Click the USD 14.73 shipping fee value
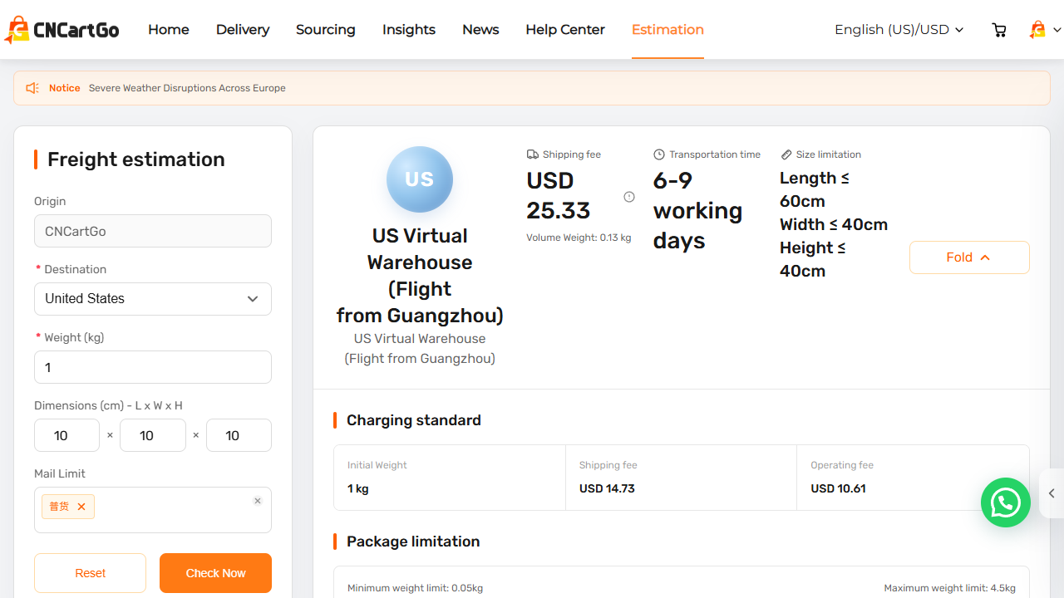Image resolution: width=1064 pixels, height=598 pixels. pos(607,488)
